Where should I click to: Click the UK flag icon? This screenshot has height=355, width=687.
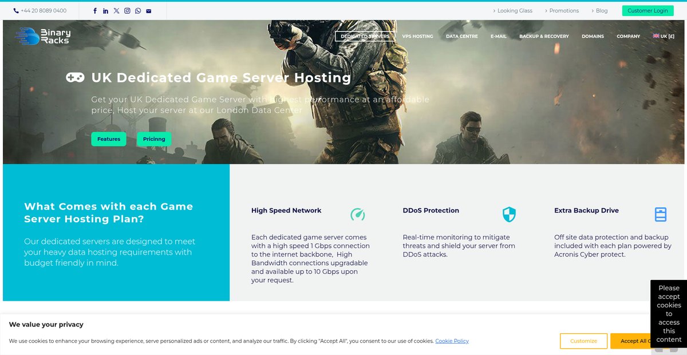point(656,36)
